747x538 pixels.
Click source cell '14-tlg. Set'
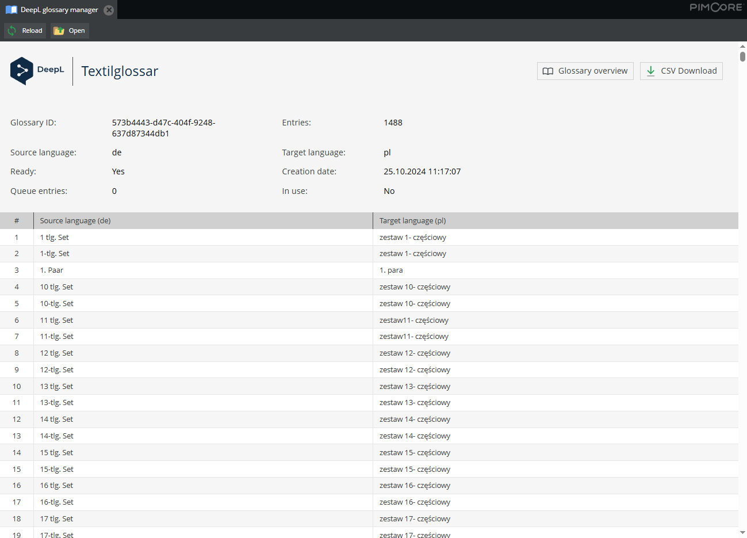[204, 436]
